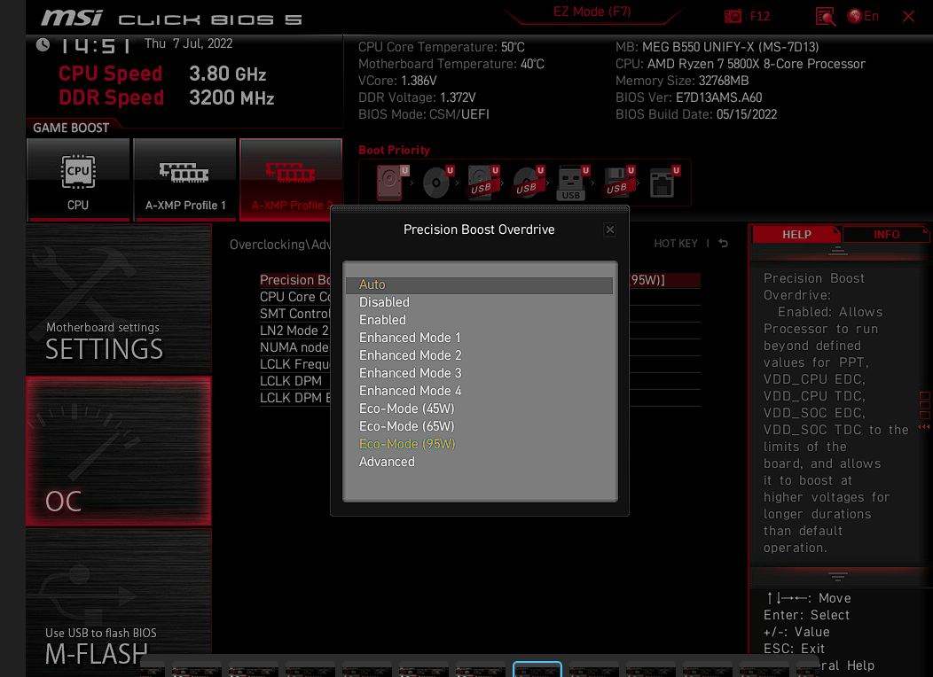Click the F12 screenshot camera icon

pos(733,16)
